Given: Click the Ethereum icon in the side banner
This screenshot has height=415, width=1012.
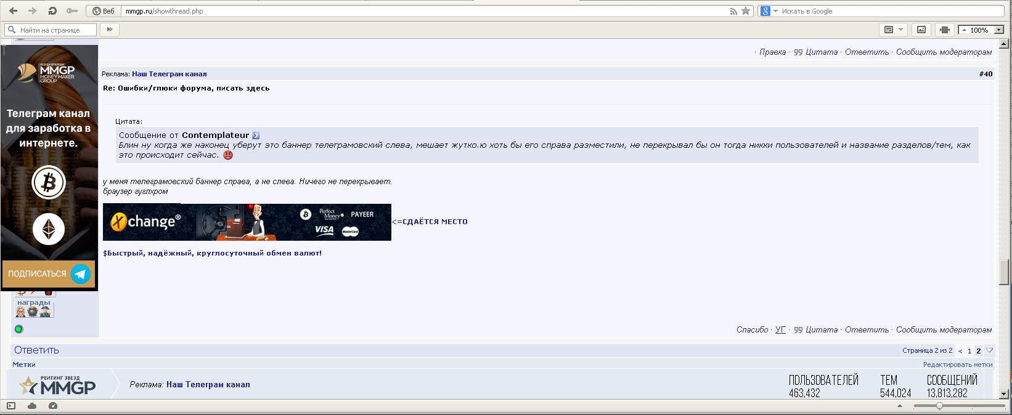Looking at the screenshot, I should pos(49,230).
